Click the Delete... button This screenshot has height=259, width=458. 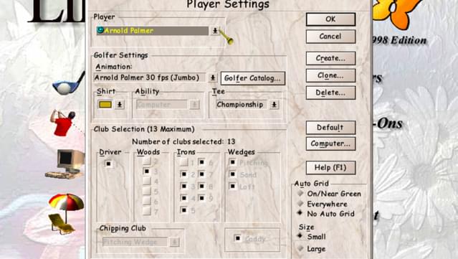click(330, 93)
